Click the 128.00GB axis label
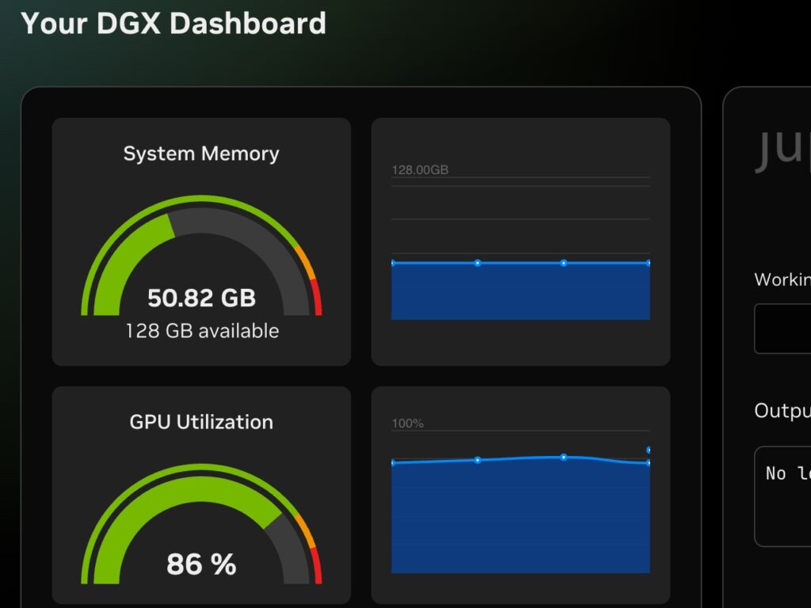The width and height of the screenshot is (811, 608). pos(420,169)
